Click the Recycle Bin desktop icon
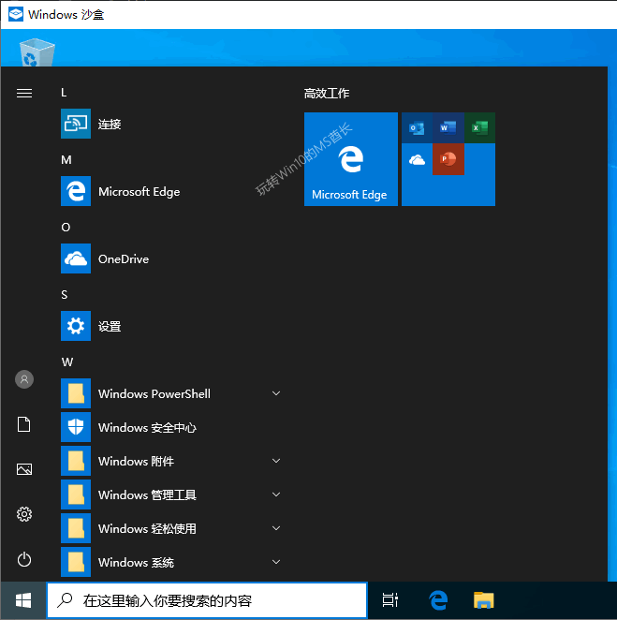This screenshot has height=620, width=617. (x=37, y=52)
